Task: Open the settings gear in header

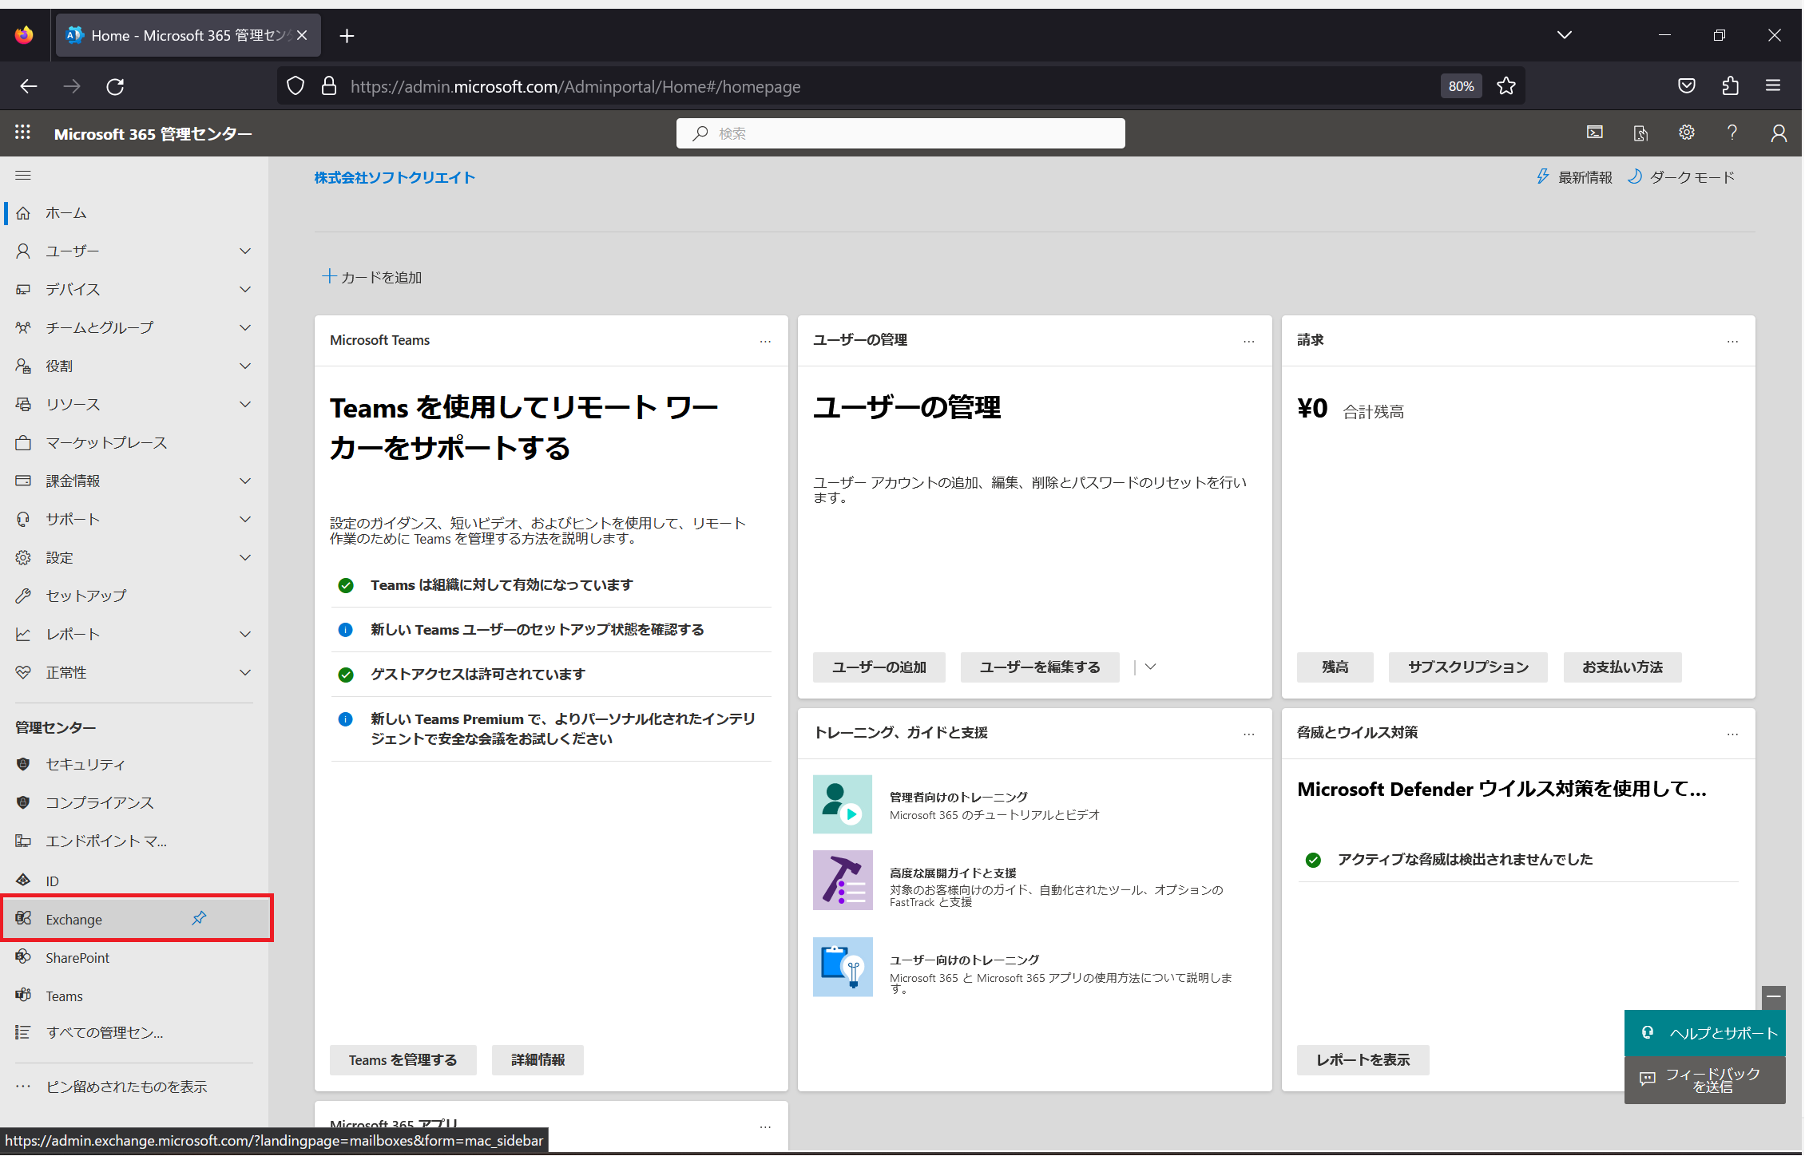Action: point(1686,133)
